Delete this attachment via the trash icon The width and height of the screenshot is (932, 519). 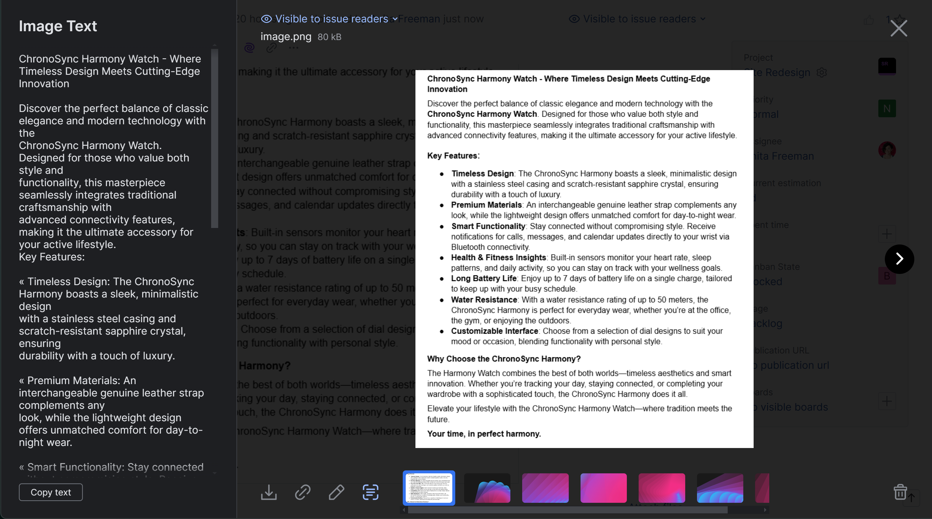coord(900,492)
